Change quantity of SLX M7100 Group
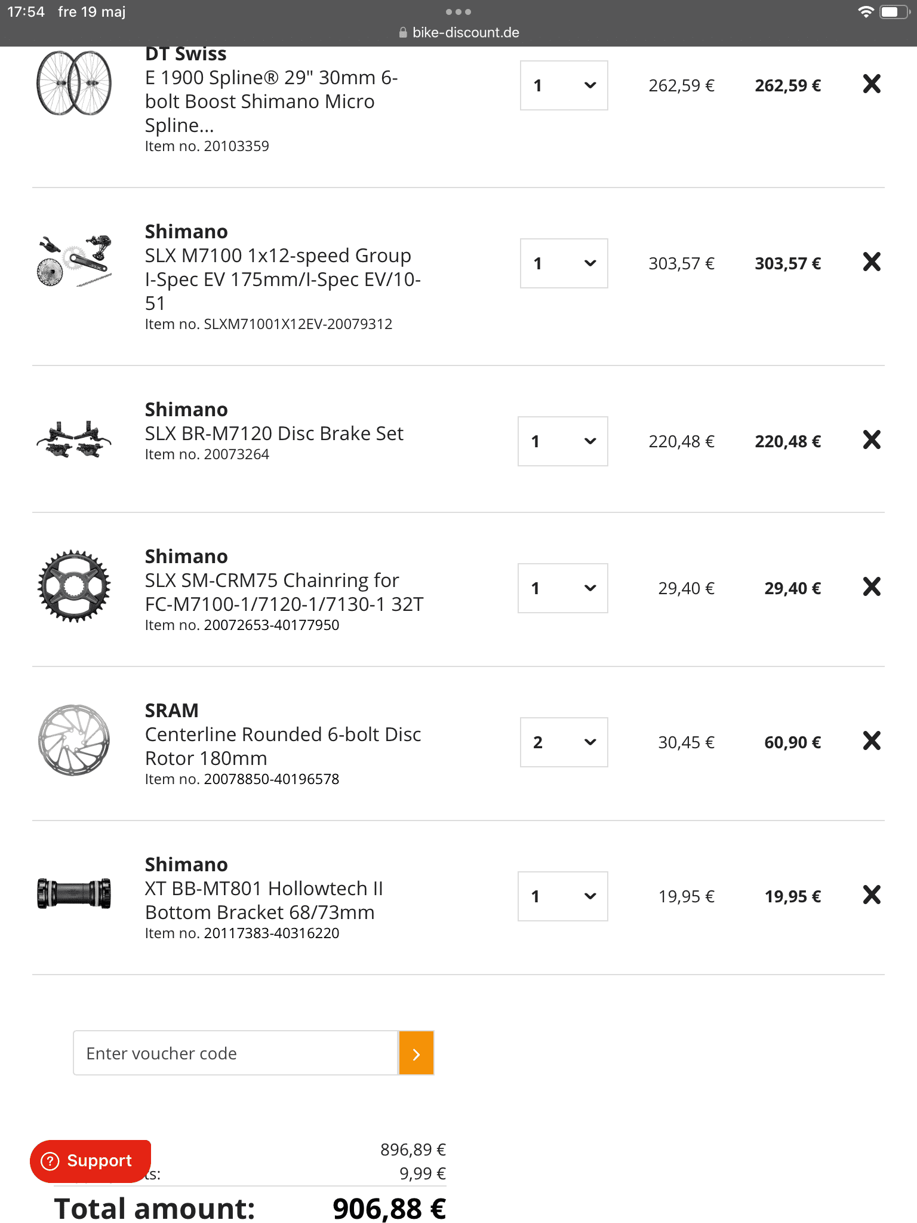The height and width of the screenshot is (1223, 917). [564, 263]
